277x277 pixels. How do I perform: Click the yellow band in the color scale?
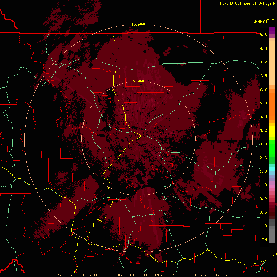coord(272,132)
